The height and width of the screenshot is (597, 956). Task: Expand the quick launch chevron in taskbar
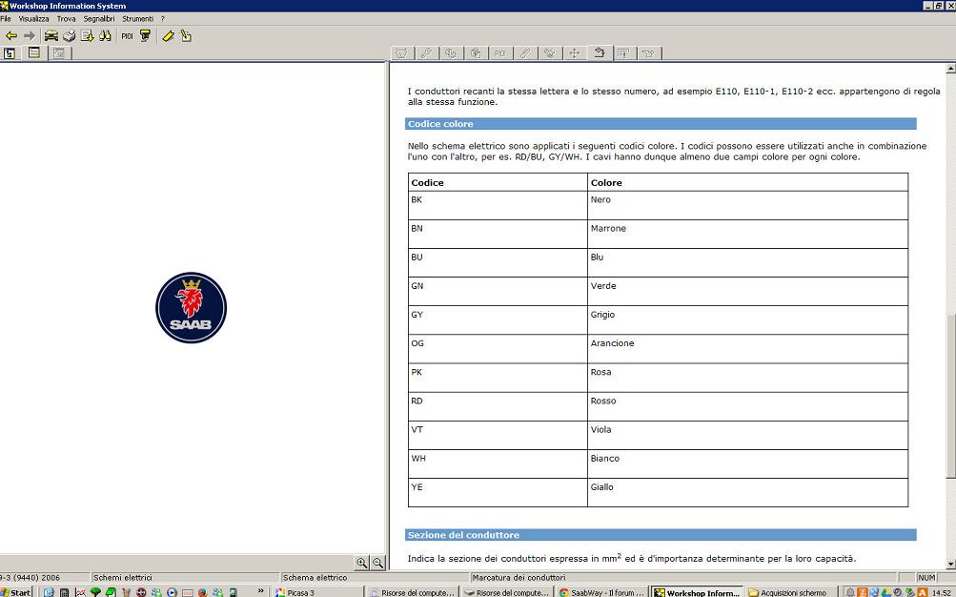261,591
